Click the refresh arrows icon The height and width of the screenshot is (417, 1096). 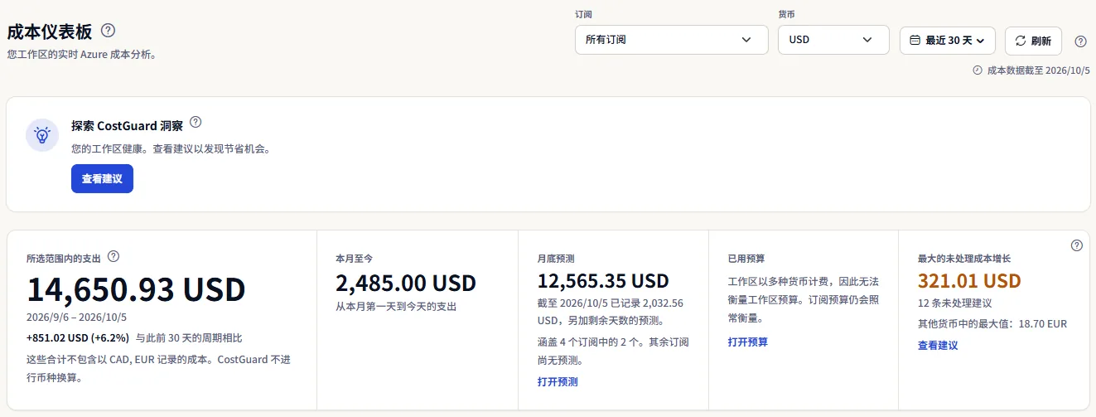click(1021, 40)
